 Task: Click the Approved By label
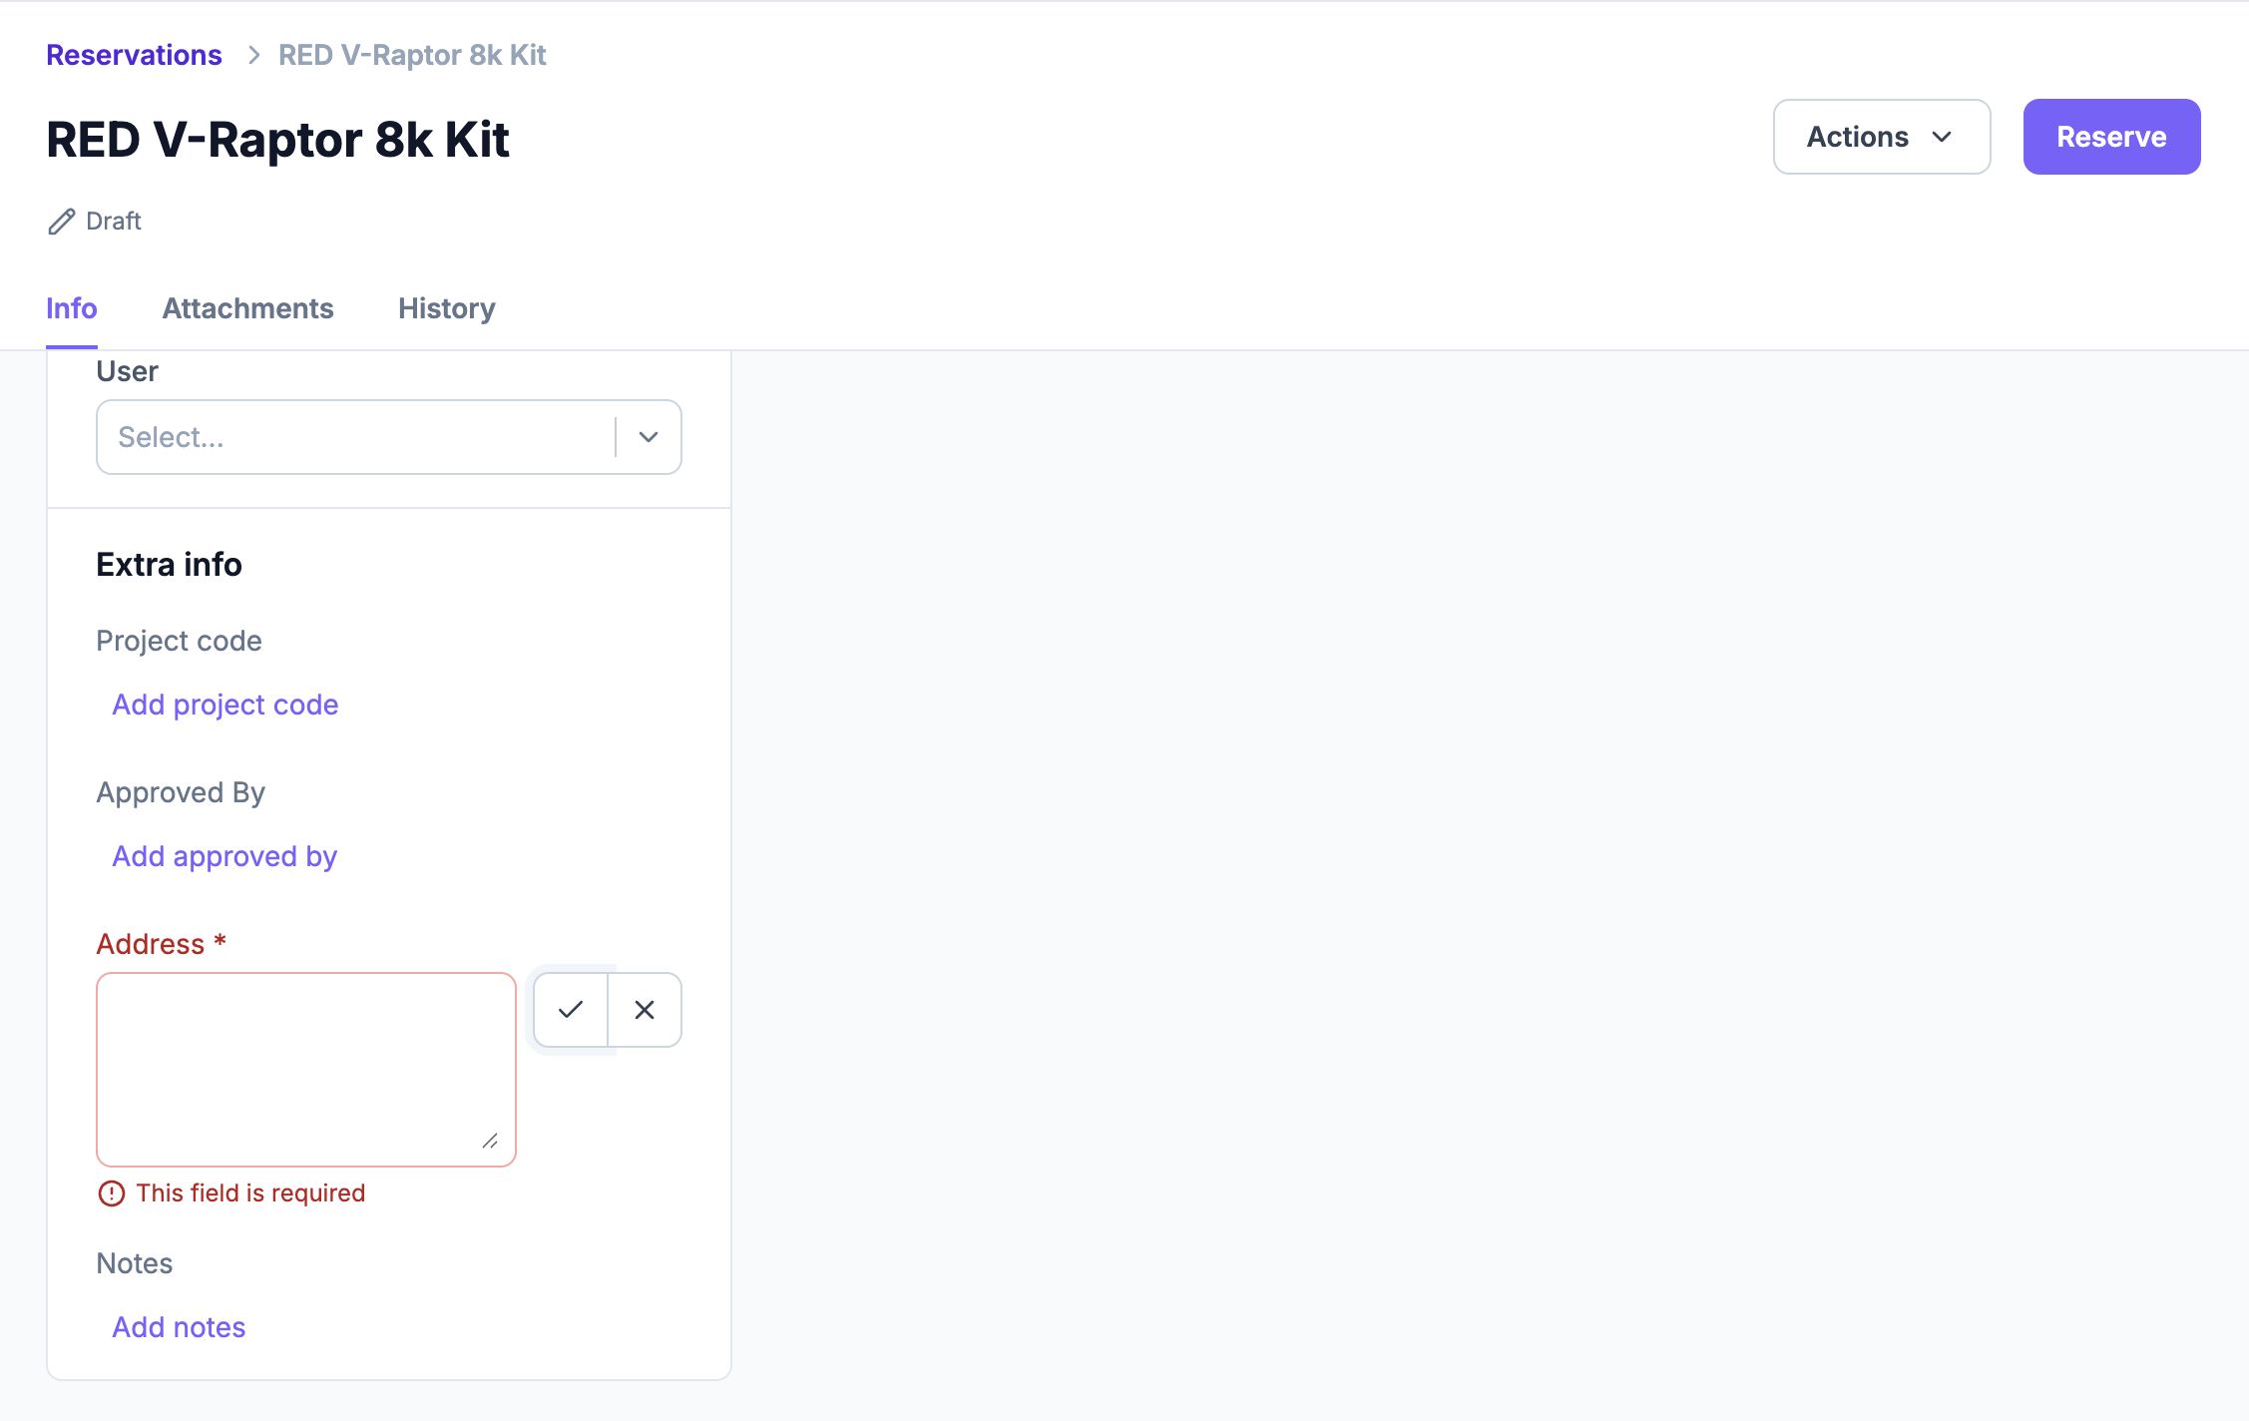tap(181, 792)
